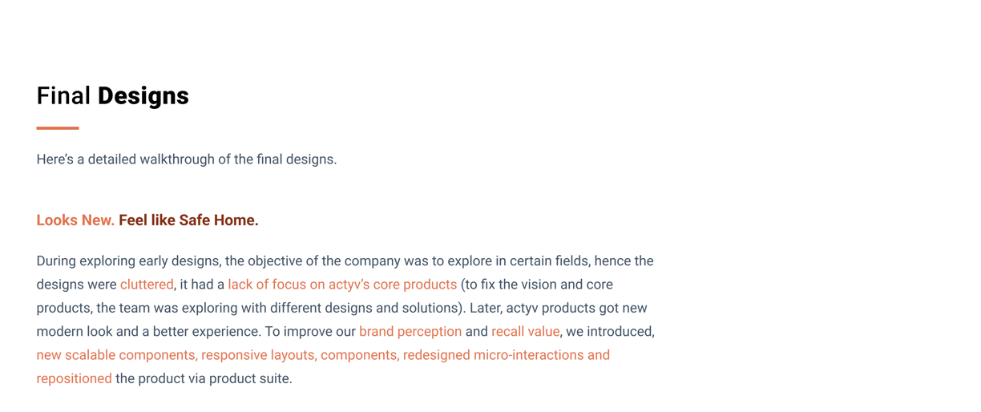This screenshot has height=412, width=981.
Task: Select the "detailed walkthrough of the final designs" sentence
Action: coord(187,160)
